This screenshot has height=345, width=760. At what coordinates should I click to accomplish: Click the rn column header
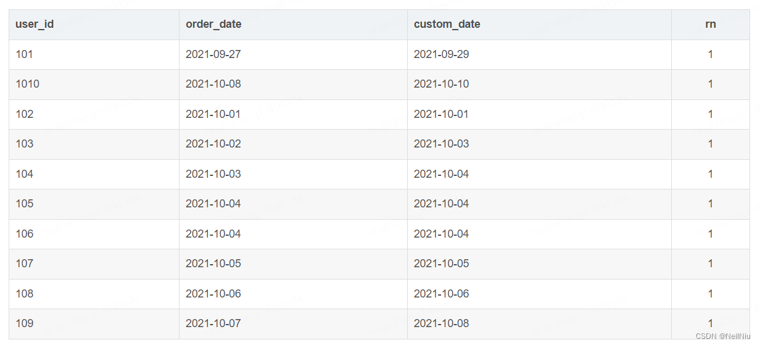click(711, 24)
